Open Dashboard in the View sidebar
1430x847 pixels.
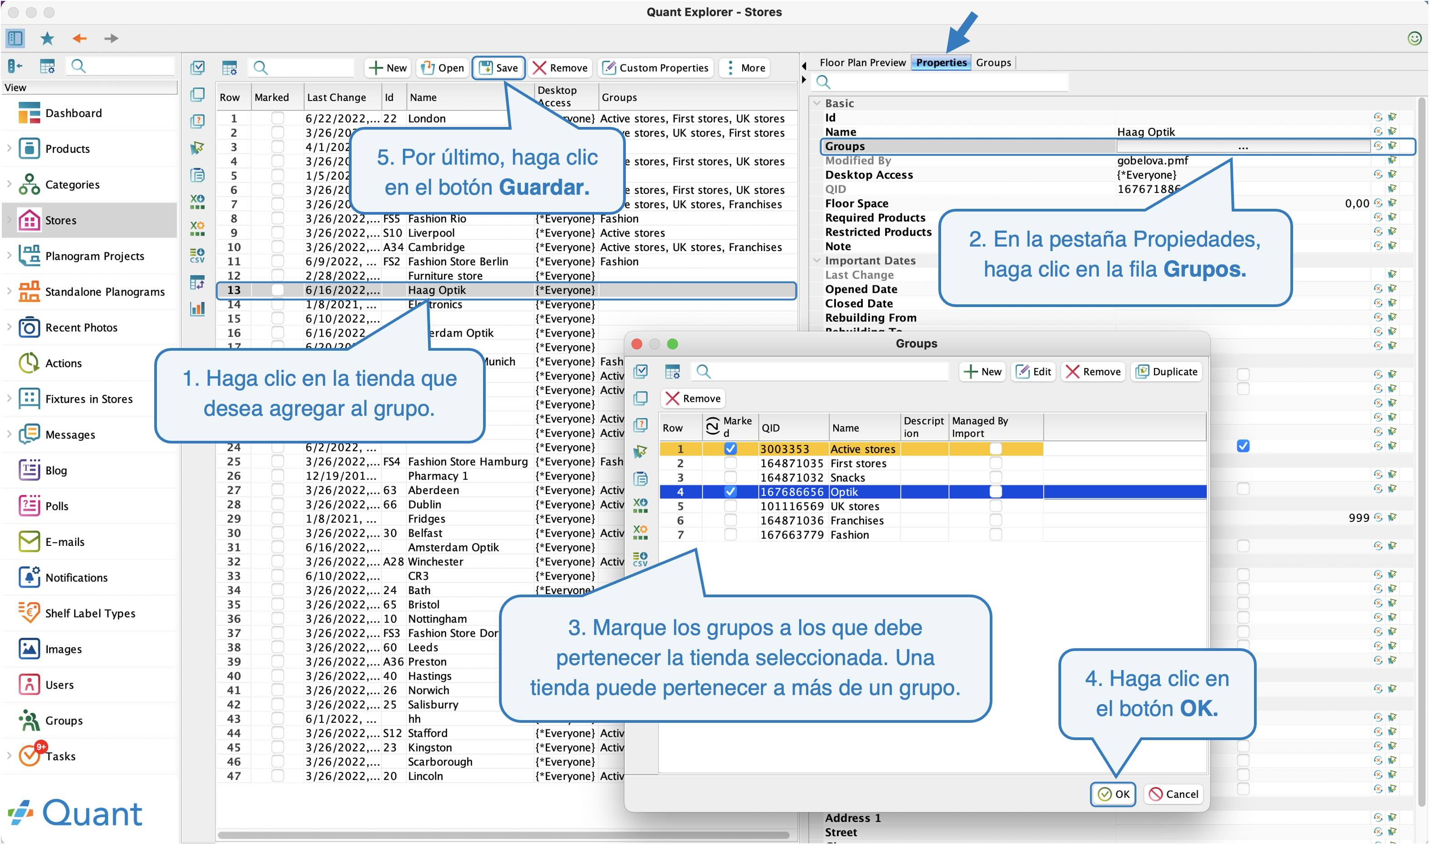coord(74,113)
